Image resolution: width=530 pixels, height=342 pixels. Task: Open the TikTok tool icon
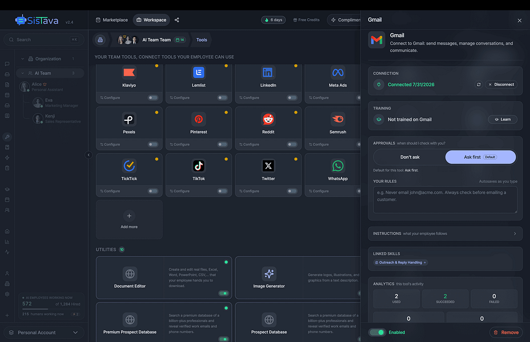tap(199, 166)
